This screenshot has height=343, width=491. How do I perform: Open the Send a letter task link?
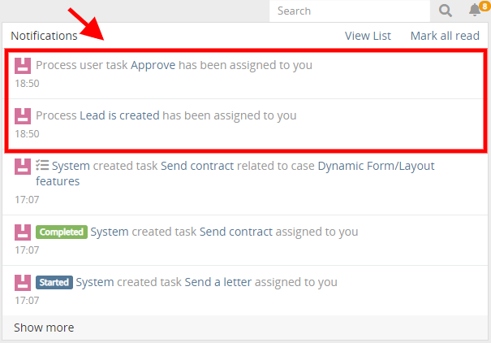coord(218,282)
